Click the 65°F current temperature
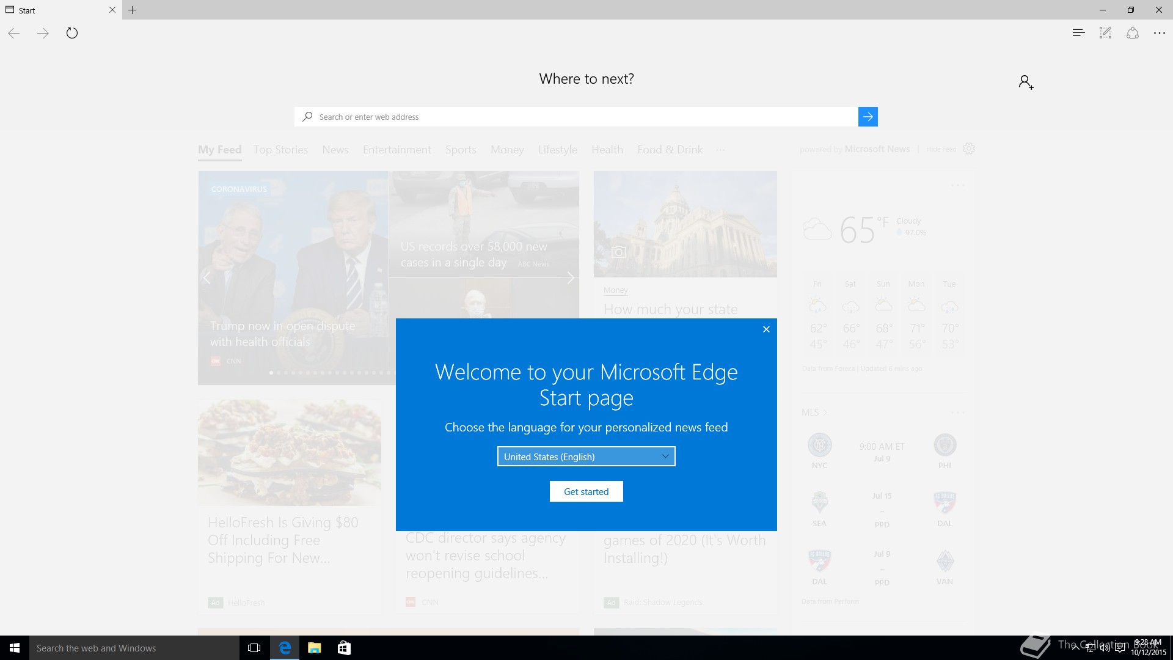Screen dimensions: 1173x660 (864, 230)
